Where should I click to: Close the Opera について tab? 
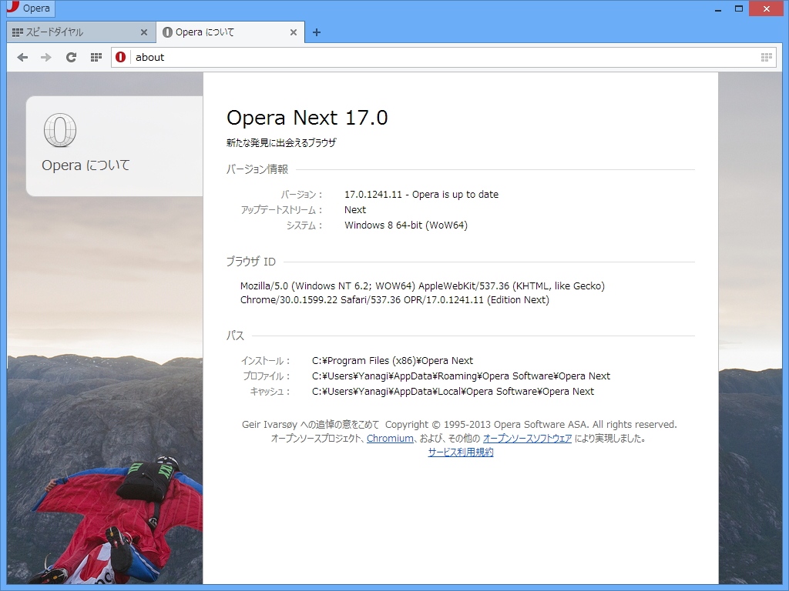[x=292, y=32]
